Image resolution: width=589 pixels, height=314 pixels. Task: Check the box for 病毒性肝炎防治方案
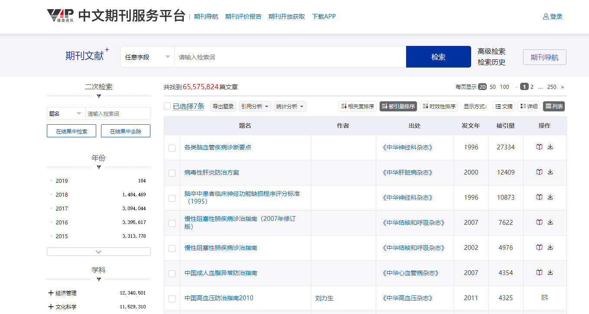pyautogui.click(x=172, y=173)
